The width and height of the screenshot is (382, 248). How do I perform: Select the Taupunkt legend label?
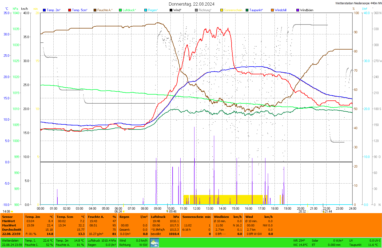[x=256, y=10]
